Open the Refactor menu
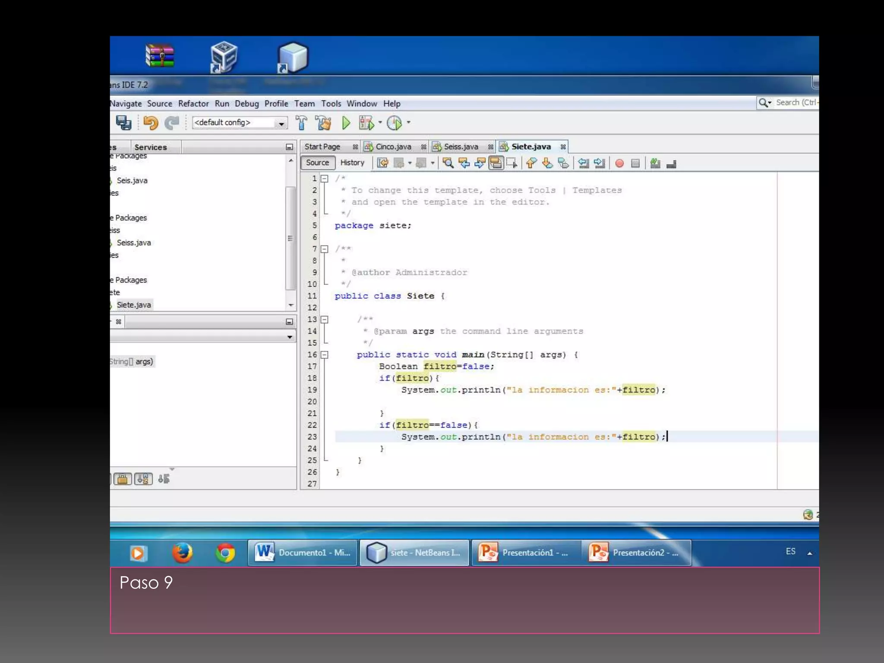884x663 pixels. pyautogui.click(x=193, y=104)
